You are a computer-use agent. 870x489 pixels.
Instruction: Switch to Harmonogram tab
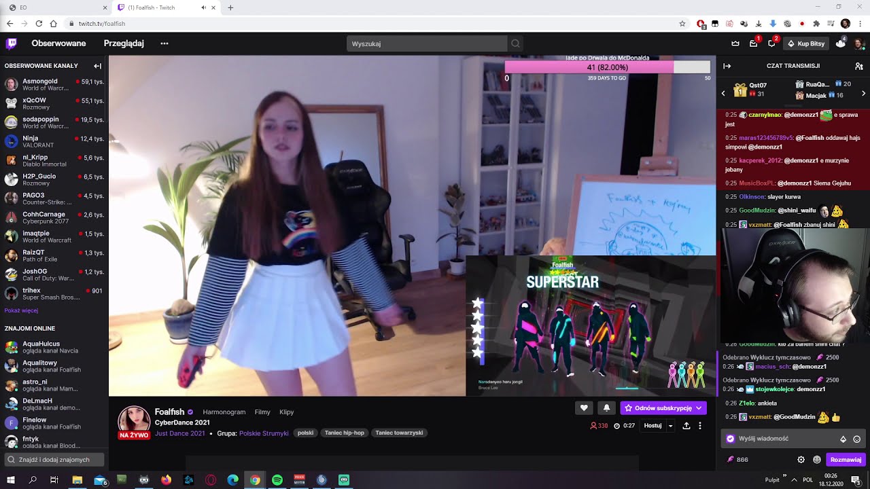pos(224,412)
